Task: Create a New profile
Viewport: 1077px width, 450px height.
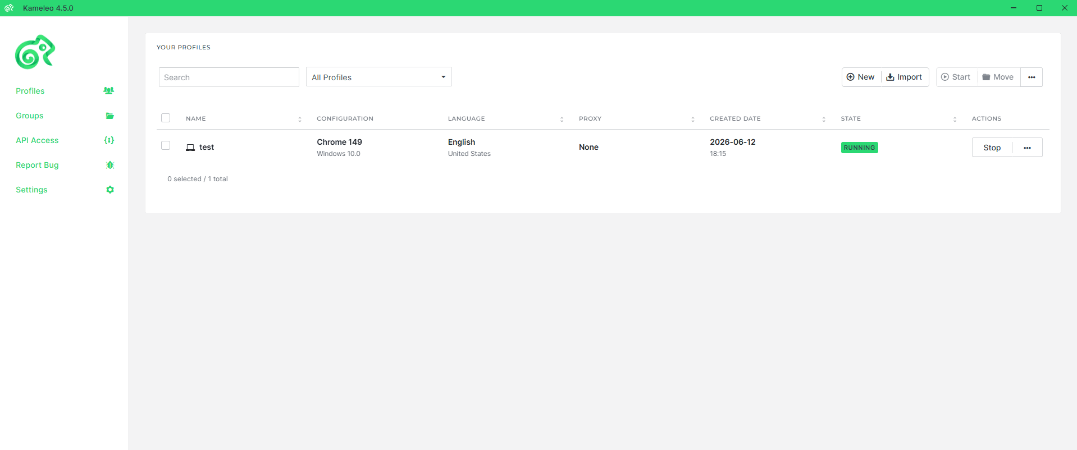Action: [861, 77]
